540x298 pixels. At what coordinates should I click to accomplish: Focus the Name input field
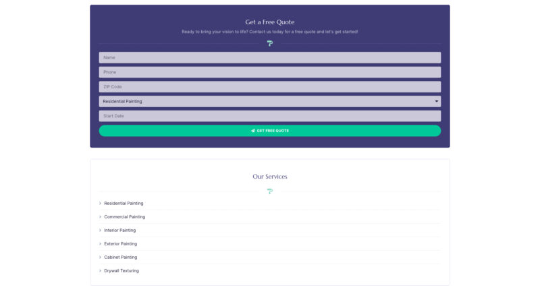(x=269, y=57)
